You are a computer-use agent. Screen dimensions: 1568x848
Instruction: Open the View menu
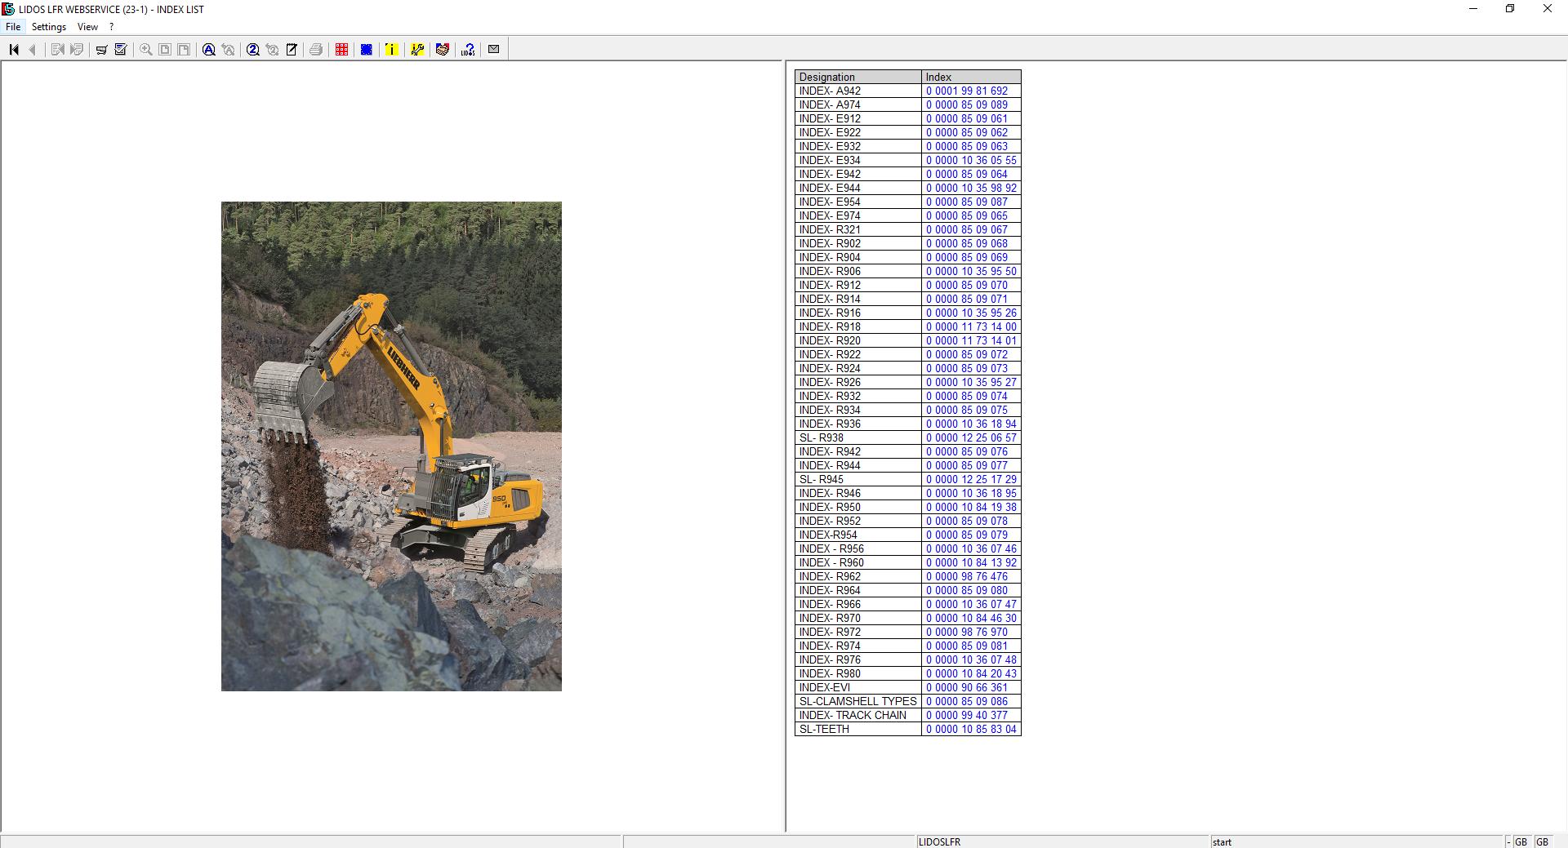coord(87,26)
